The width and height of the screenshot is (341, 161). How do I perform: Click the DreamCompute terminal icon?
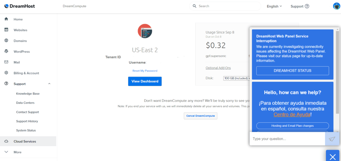tap(145, 31)
